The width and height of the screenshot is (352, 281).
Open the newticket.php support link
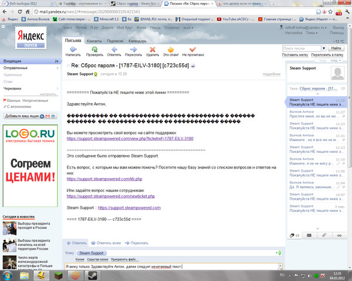(x=111, y=196)
